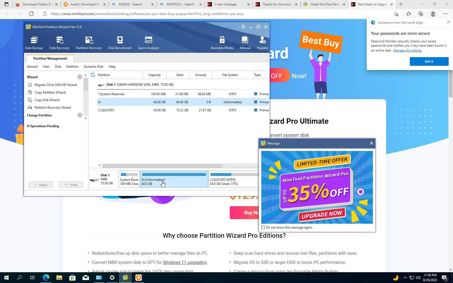Click Edge refresh page icon
The height and width of the screenshot is (283, 453).
pos(31,14)
